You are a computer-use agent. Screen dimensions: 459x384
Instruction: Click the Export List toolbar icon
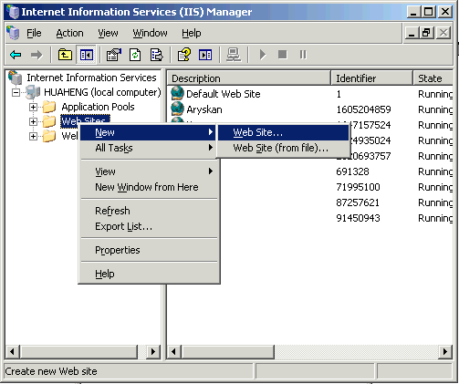click(x=157, y=55)
